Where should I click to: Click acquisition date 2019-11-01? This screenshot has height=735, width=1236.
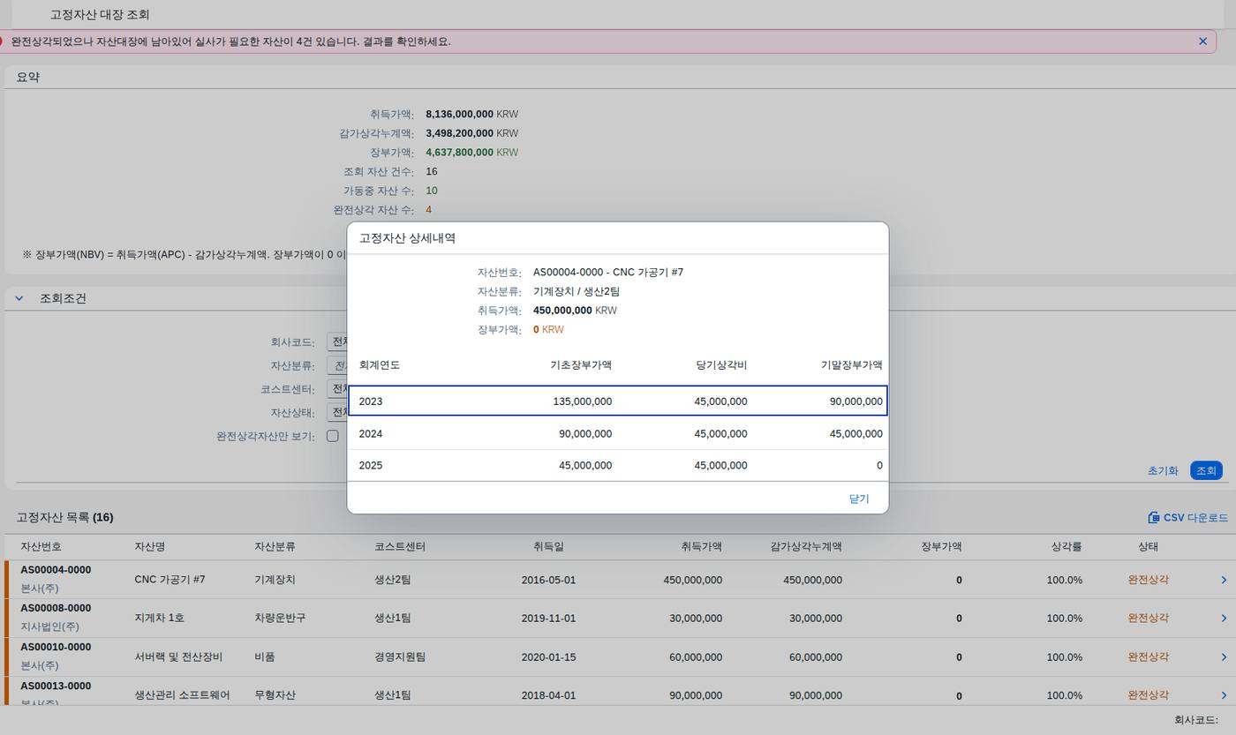click(548, 619)
